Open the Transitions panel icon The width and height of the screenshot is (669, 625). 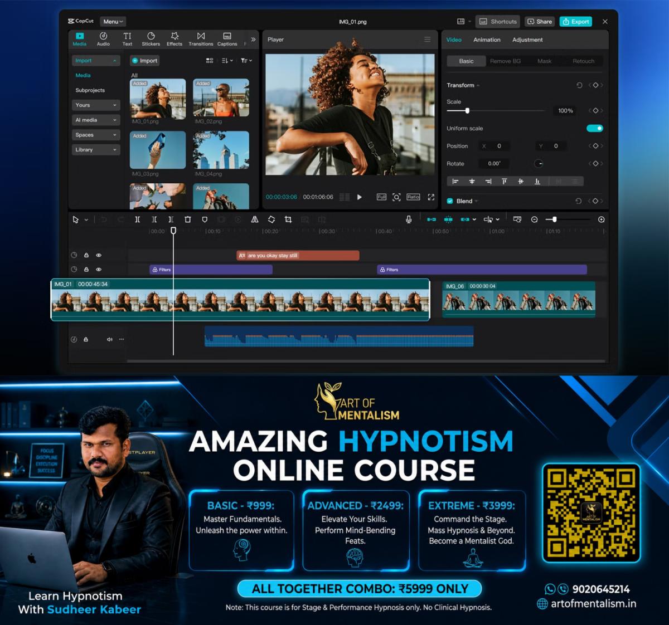pos(201,38)
